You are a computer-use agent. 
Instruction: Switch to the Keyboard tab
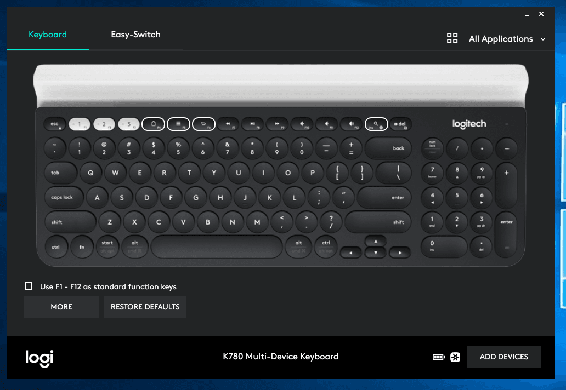coord(48,35)
